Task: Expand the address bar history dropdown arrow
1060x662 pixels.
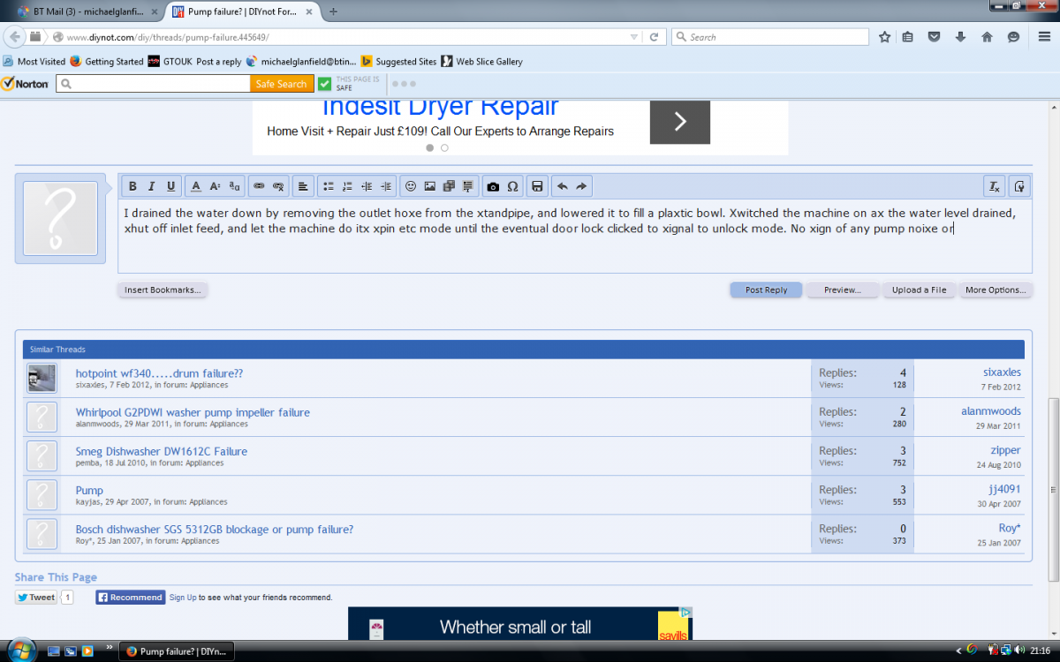Action: [x=633, y=37]
